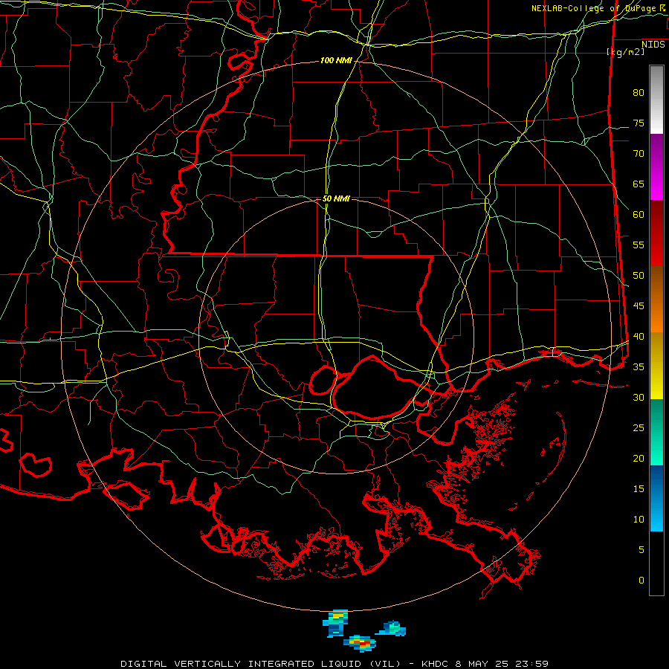Click the legend value 15
Viewport: 669px width, 669px height.
click(x=639, y=489)
